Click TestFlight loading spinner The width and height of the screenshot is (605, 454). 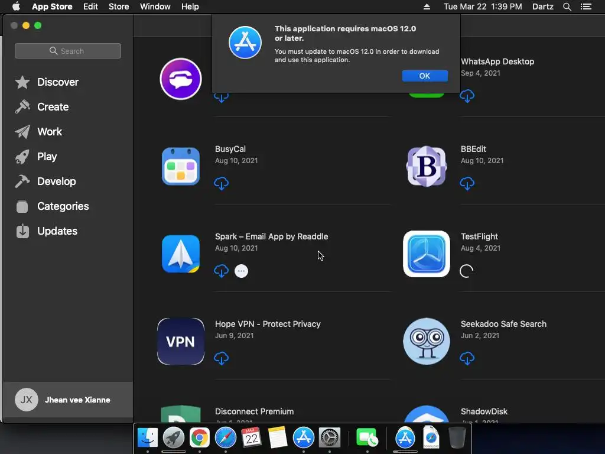click(467, 271)
